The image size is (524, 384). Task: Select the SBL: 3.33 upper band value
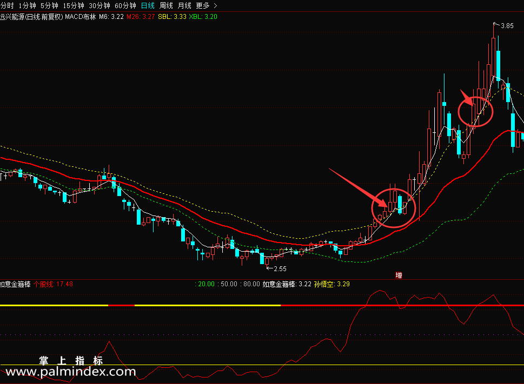[x=172, y=17]
